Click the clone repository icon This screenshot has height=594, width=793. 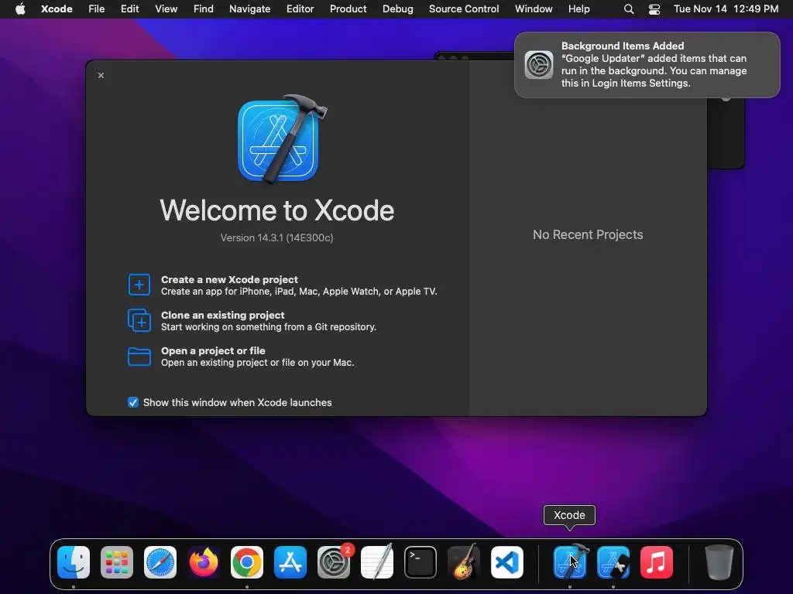pos(139,320)
